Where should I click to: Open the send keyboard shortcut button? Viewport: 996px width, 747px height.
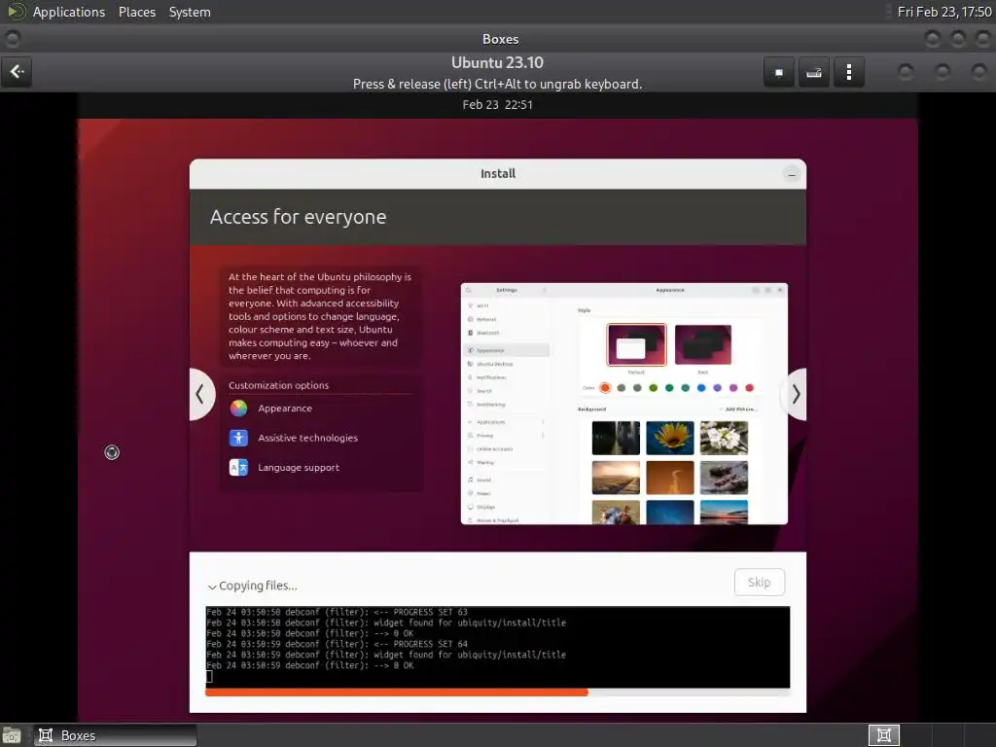tap(814, 72)
